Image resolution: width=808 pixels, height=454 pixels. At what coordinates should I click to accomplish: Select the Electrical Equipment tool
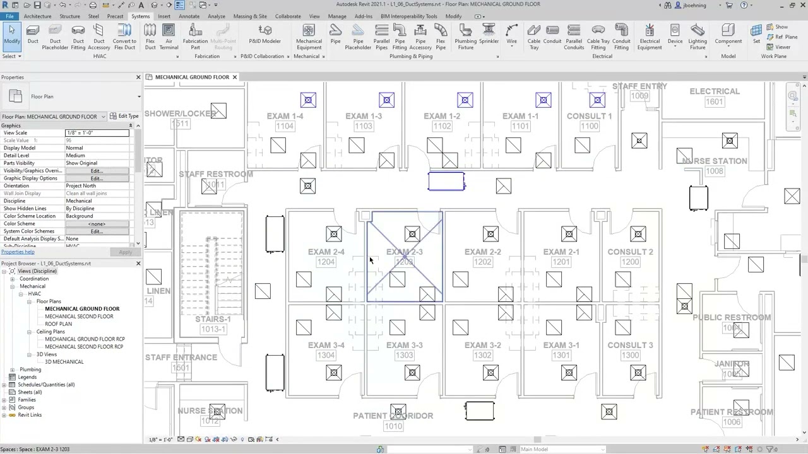(x=650, y=36)
